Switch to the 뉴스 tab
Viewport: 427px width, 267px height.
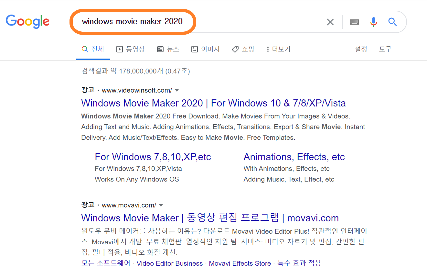tap(168, 49)
